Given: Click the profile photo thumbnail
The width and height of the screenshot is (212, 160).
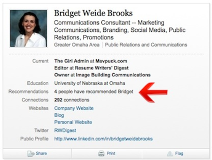Looking at the screenshot, I should click(29, 29).
